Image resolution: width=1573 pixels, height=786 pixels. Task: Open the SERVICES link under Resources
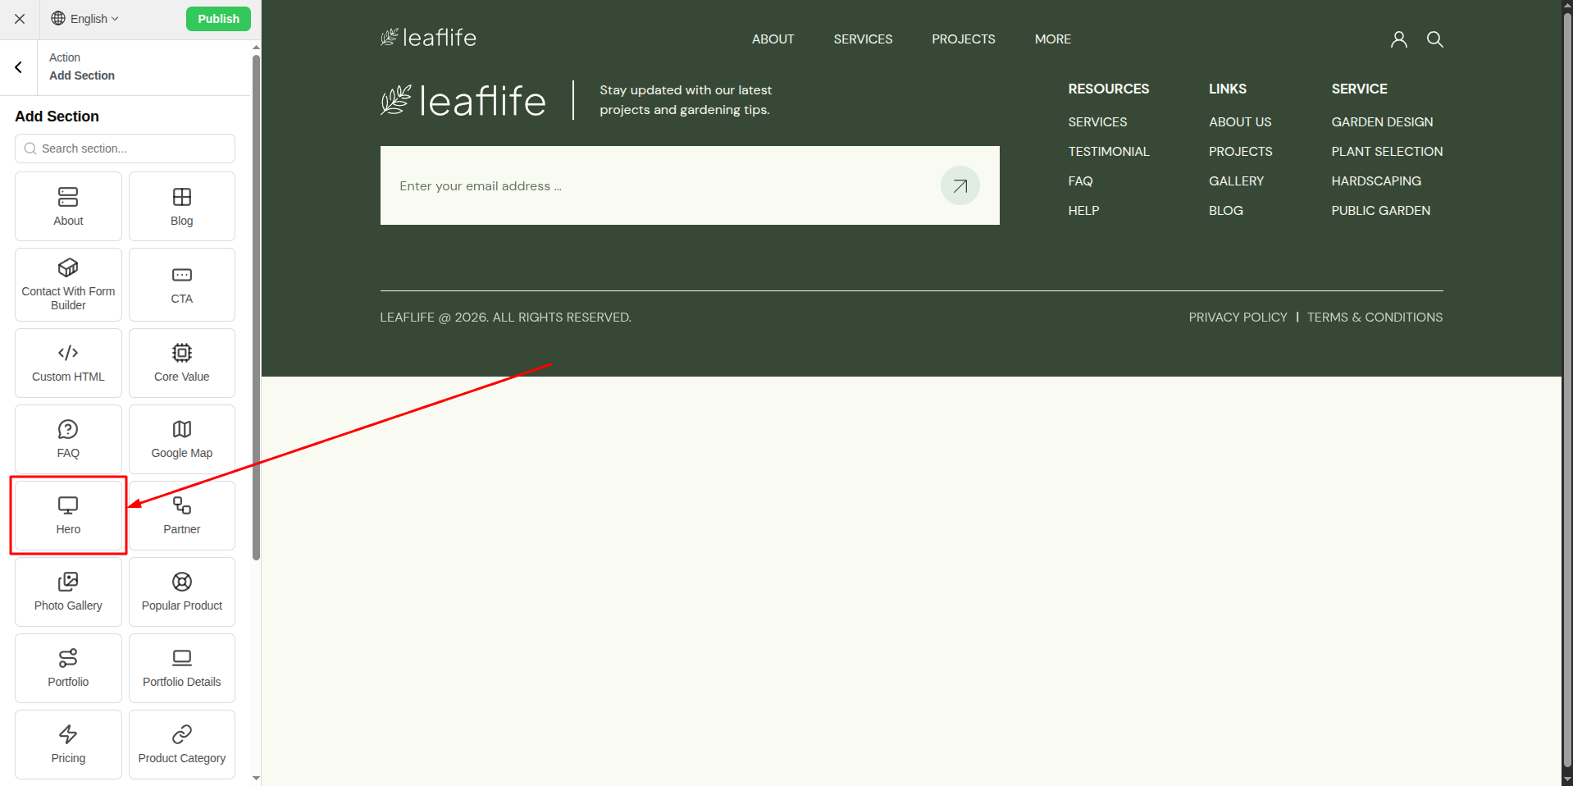click(x=1097, y=122)
